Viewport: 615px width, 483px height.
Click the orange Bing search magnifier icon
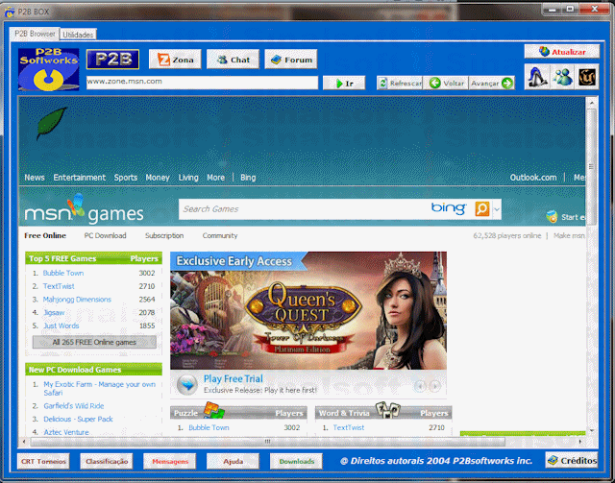pos(482,208)
